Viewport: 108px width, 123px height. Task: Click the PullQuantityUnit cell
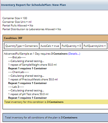point(95,46)
